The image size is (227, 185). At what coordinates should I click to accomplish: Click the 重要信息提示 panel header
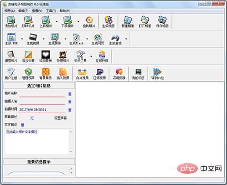39,162
